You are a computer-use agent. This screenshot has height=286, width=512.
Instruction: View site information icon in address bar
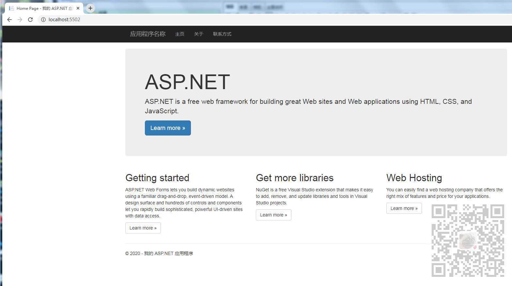(x=43, y=20)
